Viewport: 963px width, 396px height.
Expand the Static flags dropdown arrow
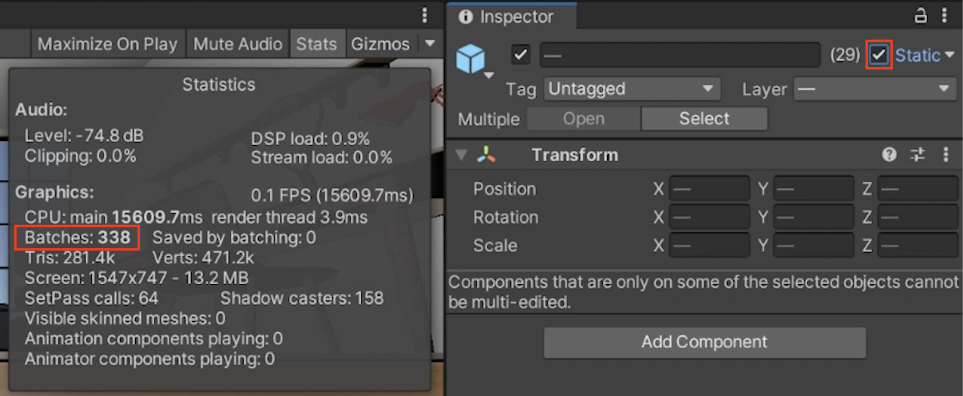point(950,54)
